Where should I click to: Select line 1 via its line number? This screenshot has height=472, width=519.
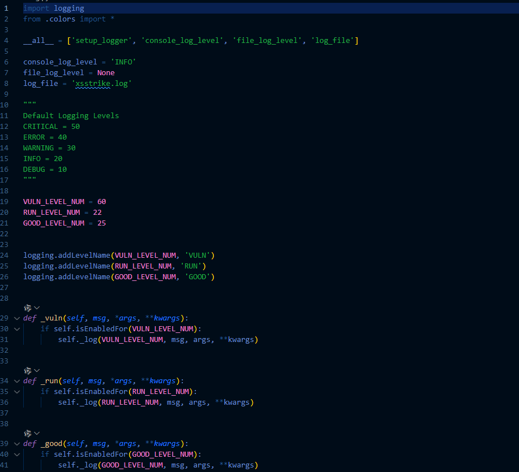point(6,8)
